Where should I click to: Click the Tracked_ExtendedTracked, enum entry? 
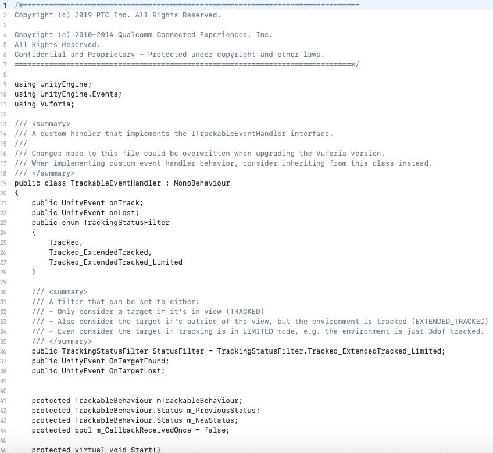(101, 252)
